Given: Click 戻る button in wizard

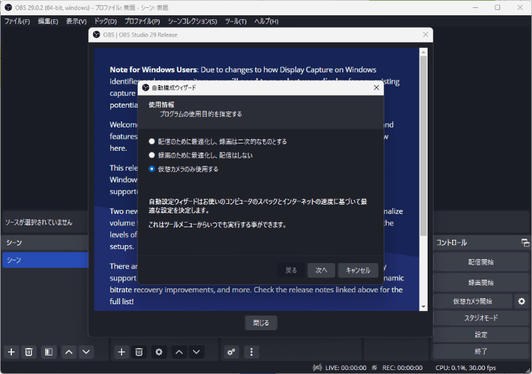Looking at the screenshot, I should pos(291,270).
